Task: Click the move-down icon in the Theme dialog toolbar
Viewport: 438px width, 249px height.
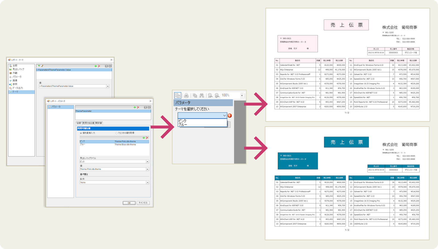Action: coord(110,66)
